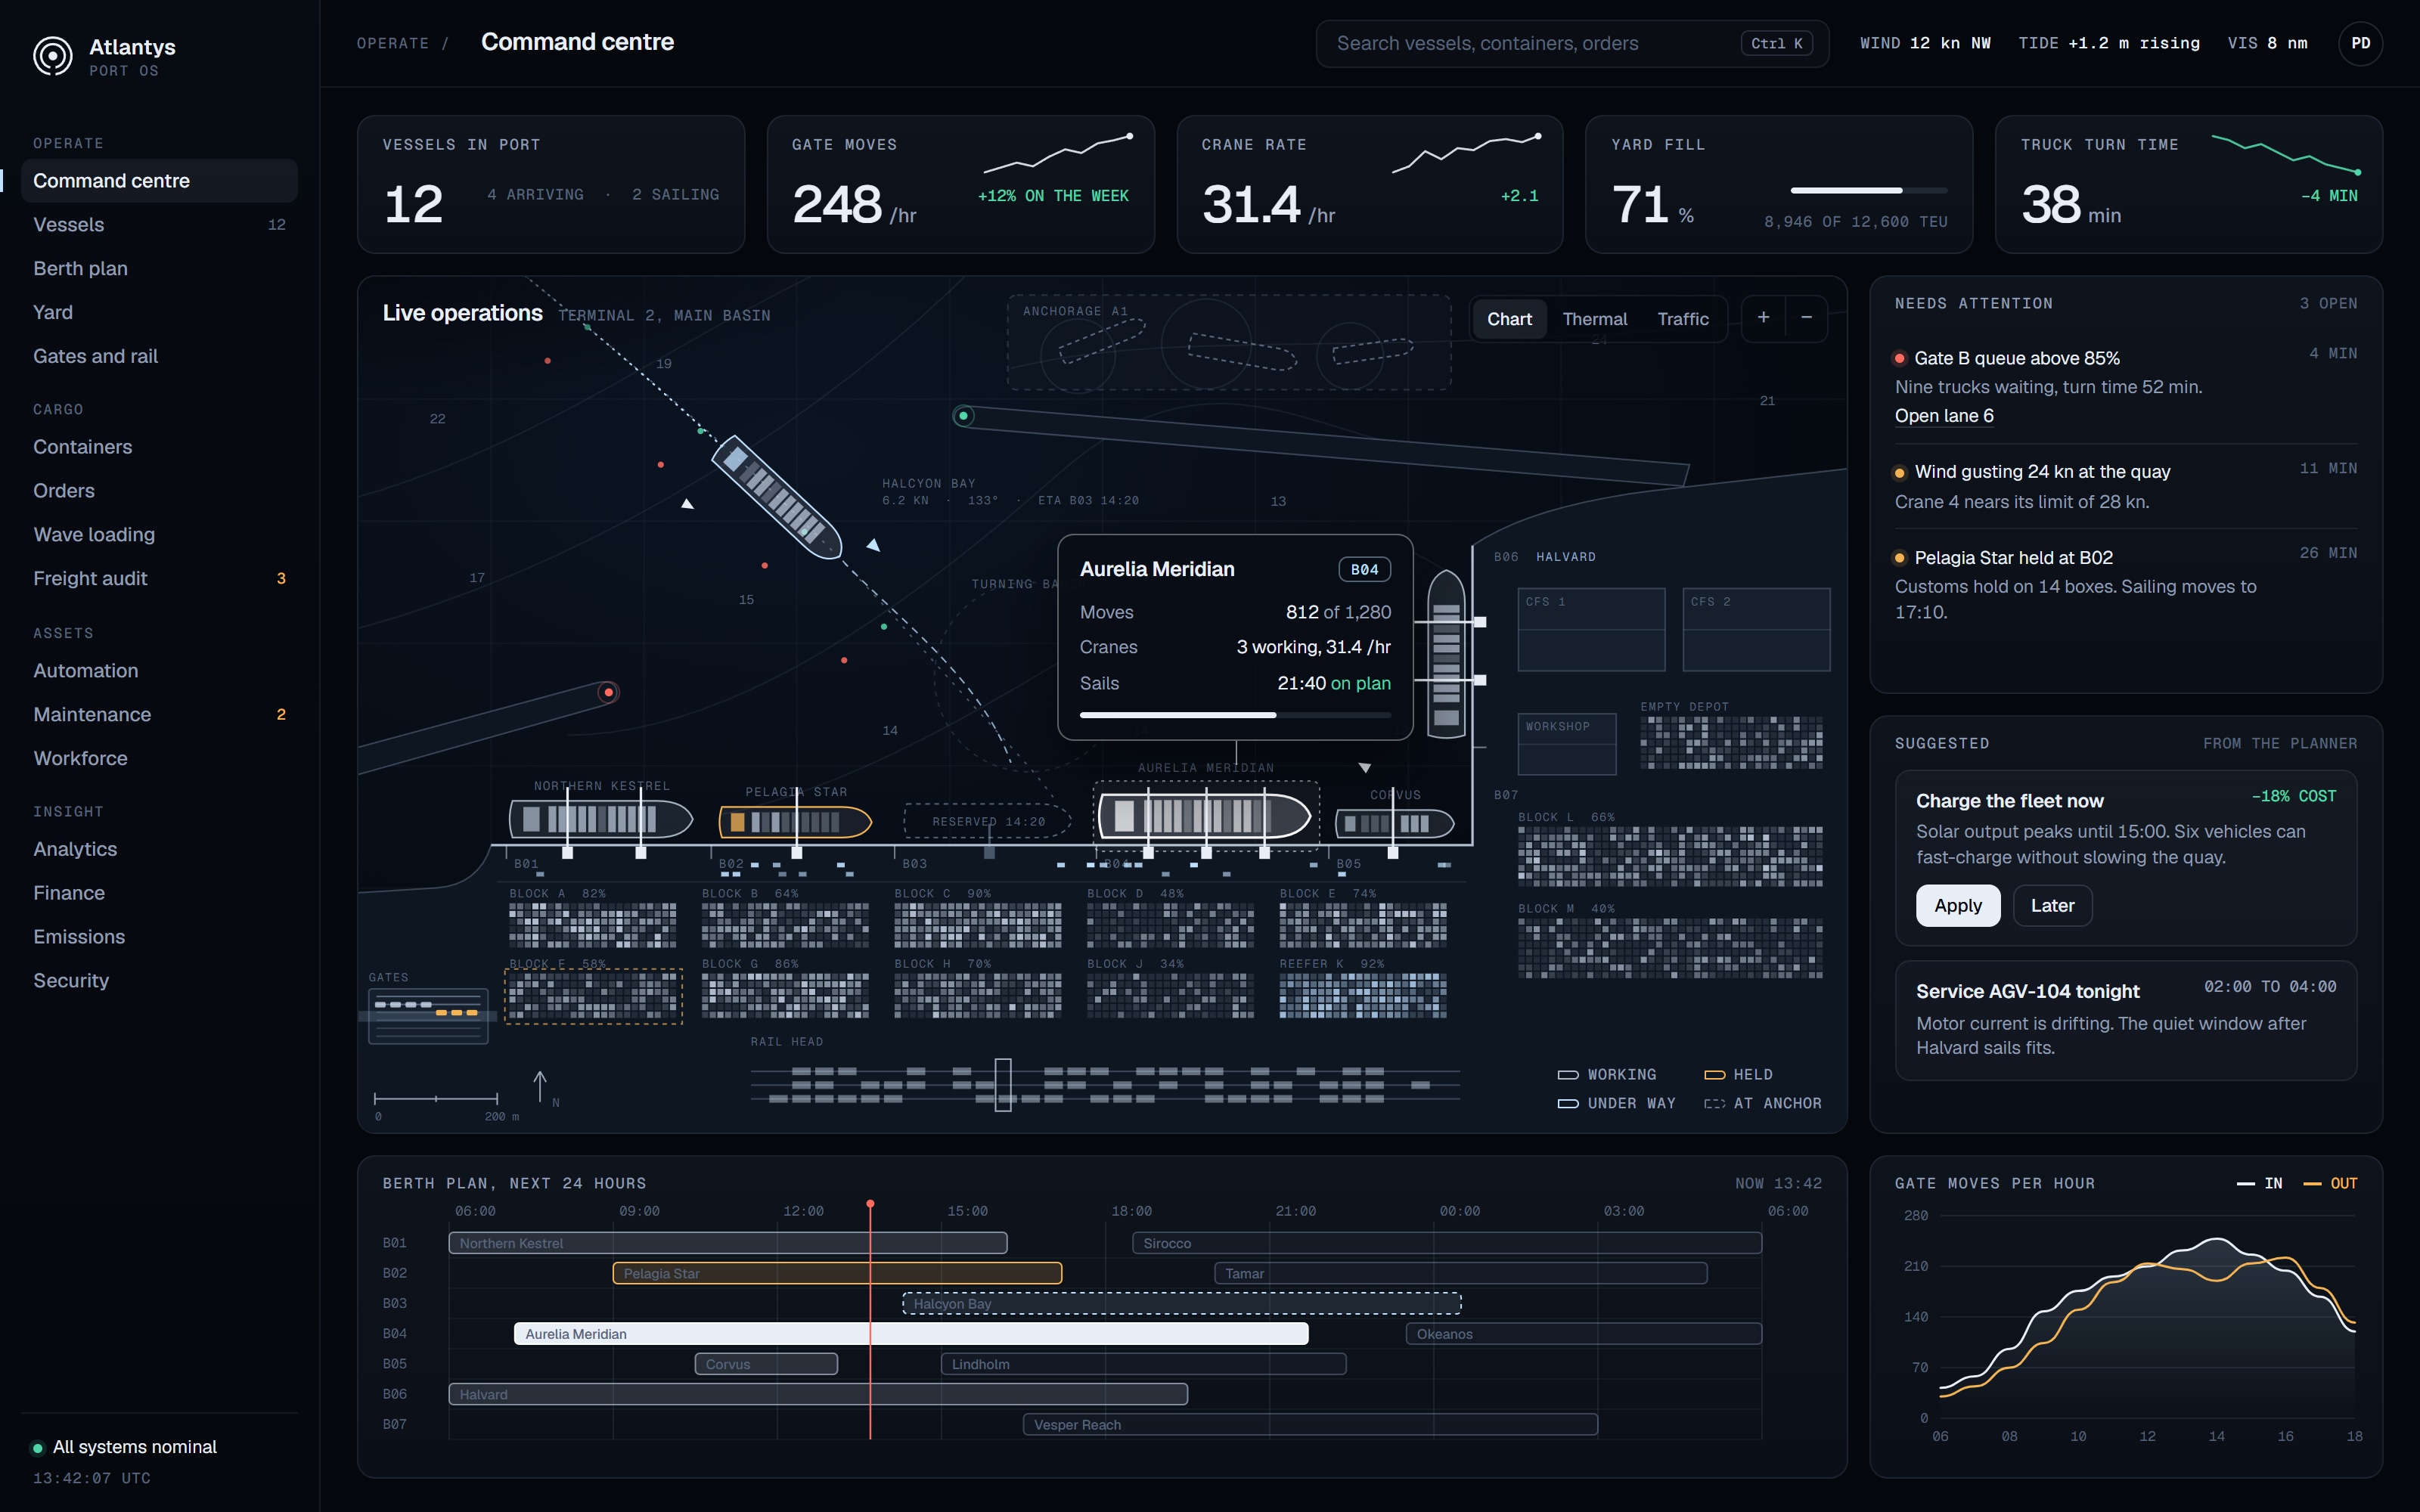Apply the Charge the fleet suggestion

[1957, 906]
